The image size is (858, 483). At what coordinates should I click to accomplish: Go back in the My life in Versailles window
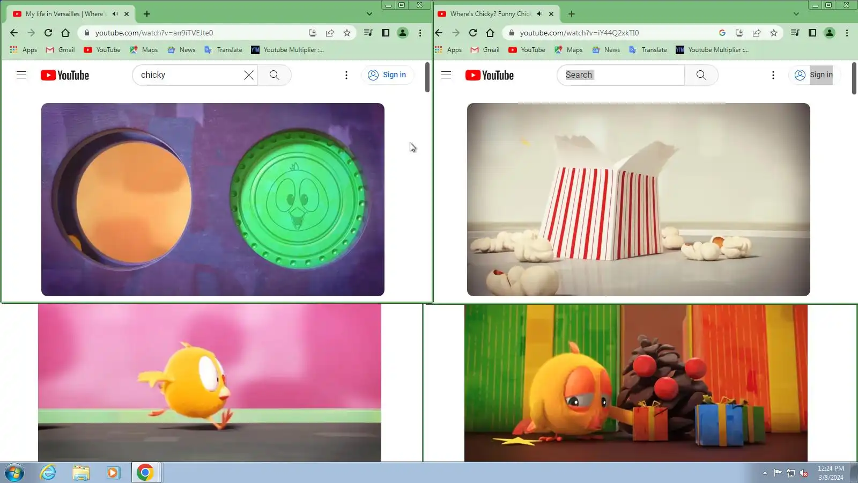click(14, 33)
